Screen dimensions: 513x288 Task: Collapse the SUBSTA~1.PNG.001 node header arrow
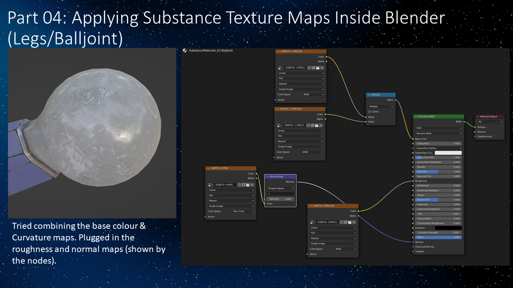[x=278, y=52]
